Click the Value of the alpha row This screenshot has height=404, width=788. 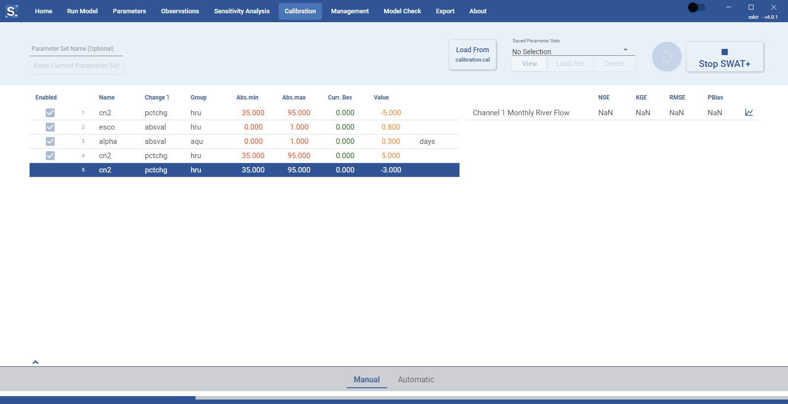[x=391, y=141]
